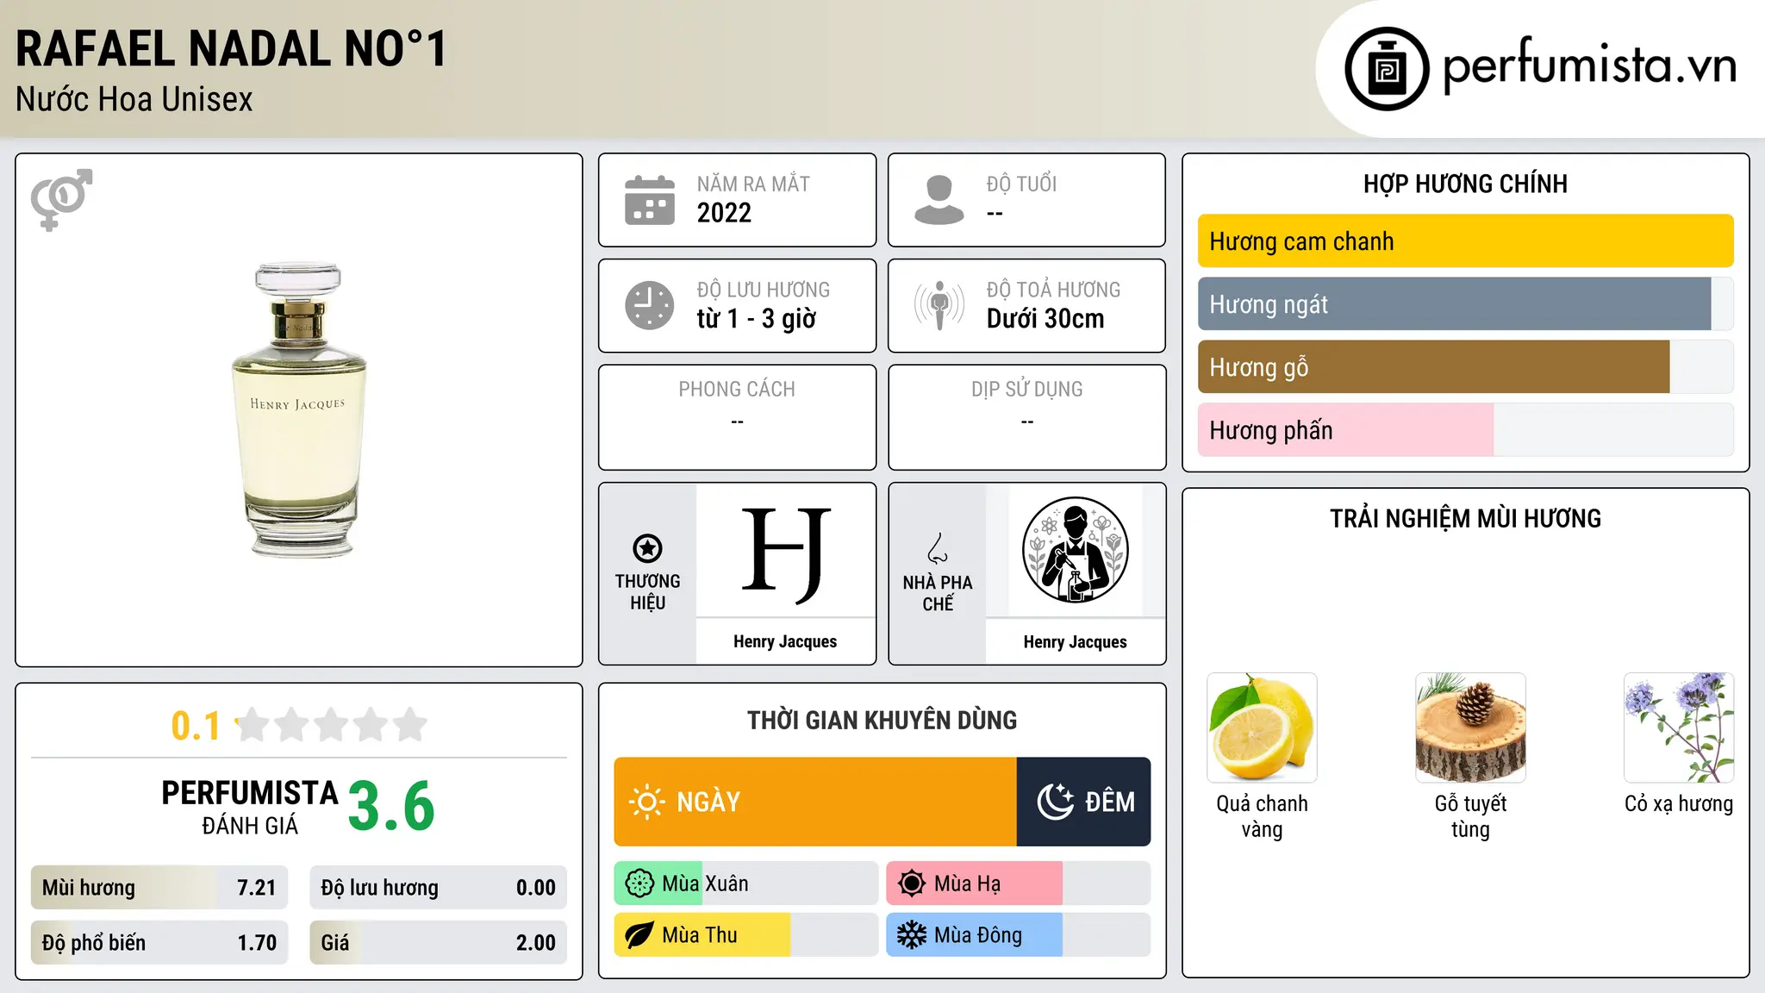
Task: Click the PERFUMISTA ĐÁNH GIÁ label
Action: pos(250,807)
